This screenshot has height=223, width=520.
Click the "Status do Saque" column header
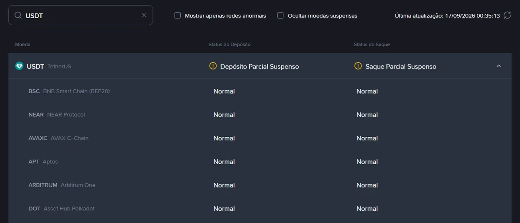pos(372,45)
